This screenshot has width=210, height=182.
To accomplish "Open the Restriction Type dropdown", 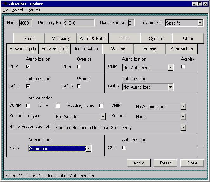I will (x=103, y=117).
